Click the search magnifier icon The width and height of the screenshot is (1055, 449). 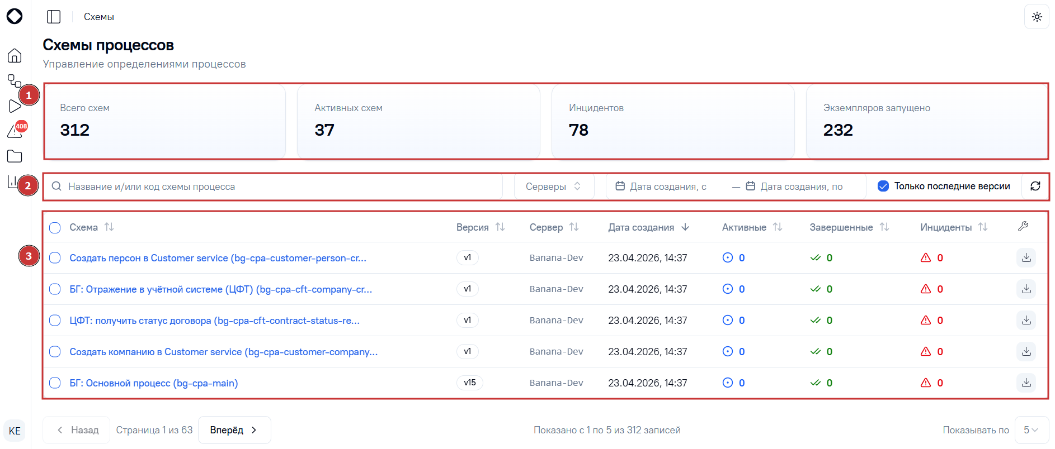pos(56,186)
